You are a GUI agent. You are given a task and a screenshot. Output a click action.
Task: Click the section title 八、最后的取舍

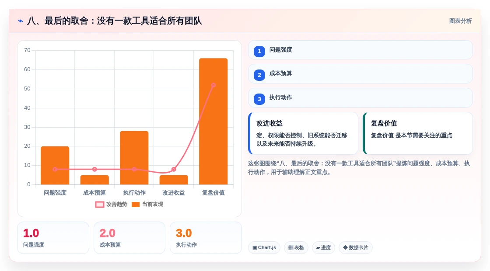point(114,21)
